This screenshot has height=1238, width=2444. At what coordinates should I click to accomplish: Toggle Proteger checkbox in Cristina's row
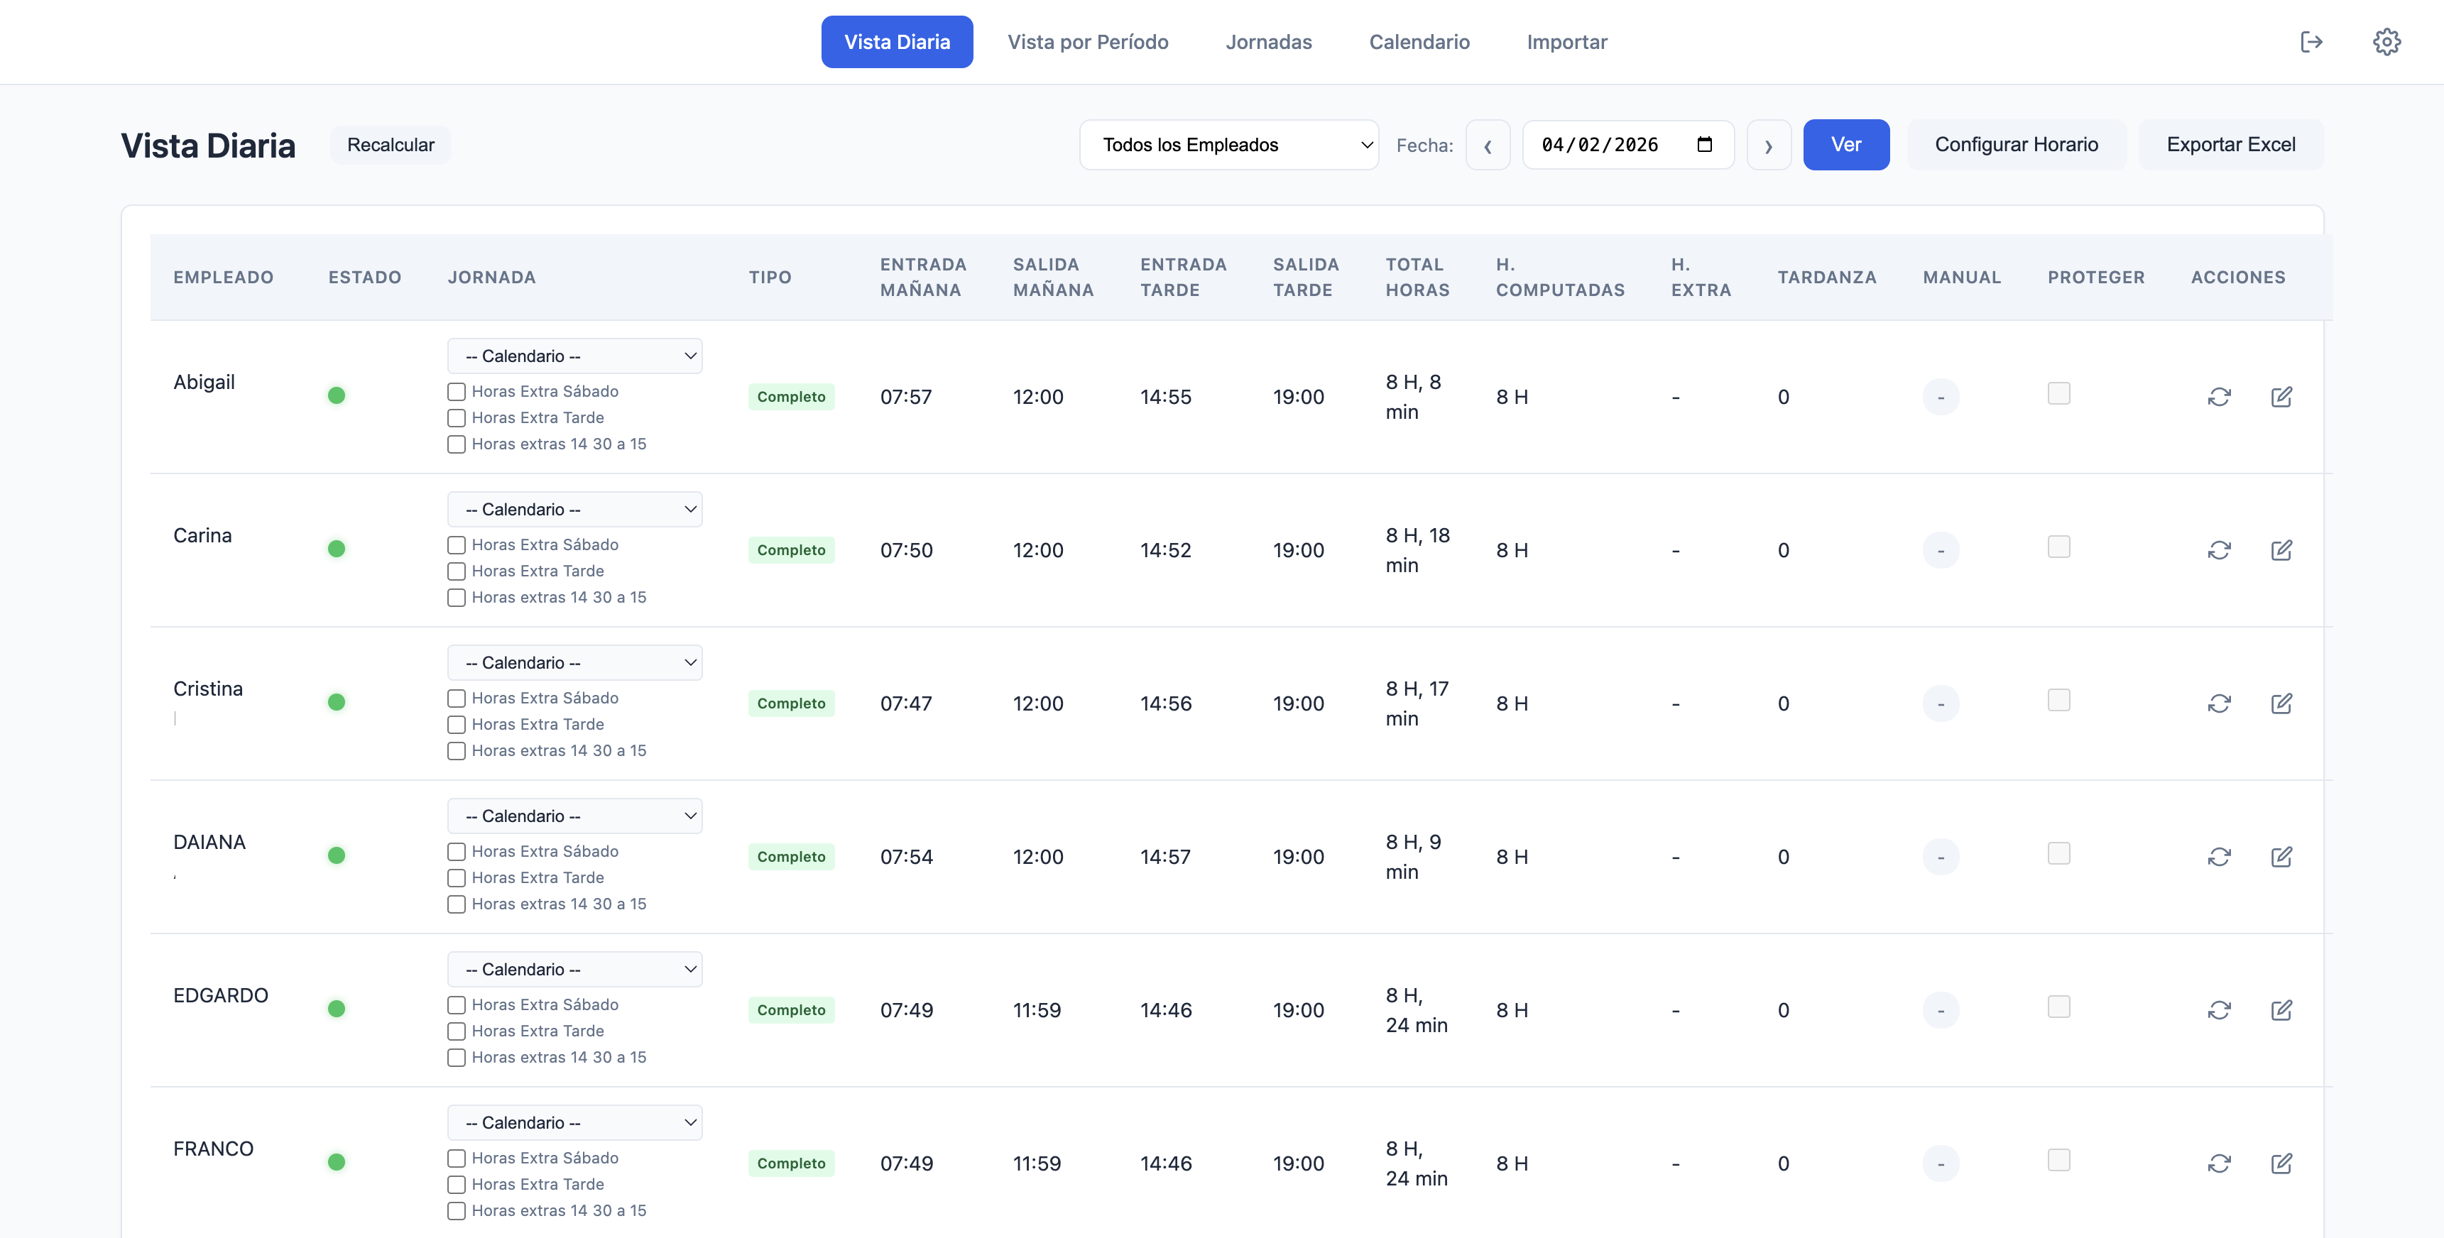pos(2058,700)
